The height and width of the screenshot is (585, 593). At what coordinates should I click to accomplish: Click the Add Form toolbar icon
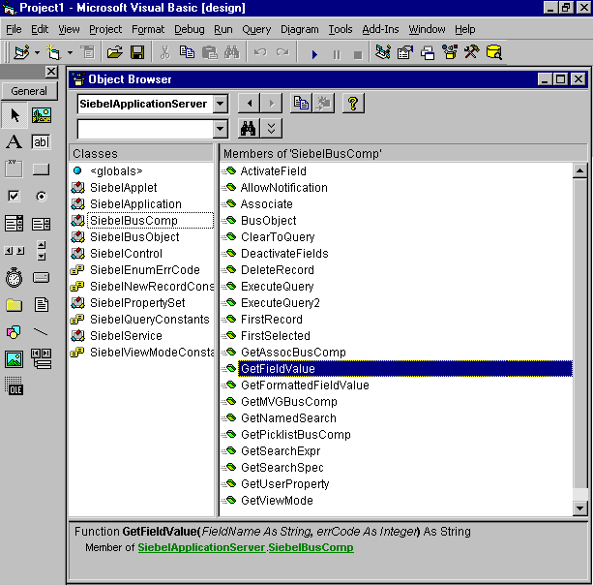[x=53, y=52]
